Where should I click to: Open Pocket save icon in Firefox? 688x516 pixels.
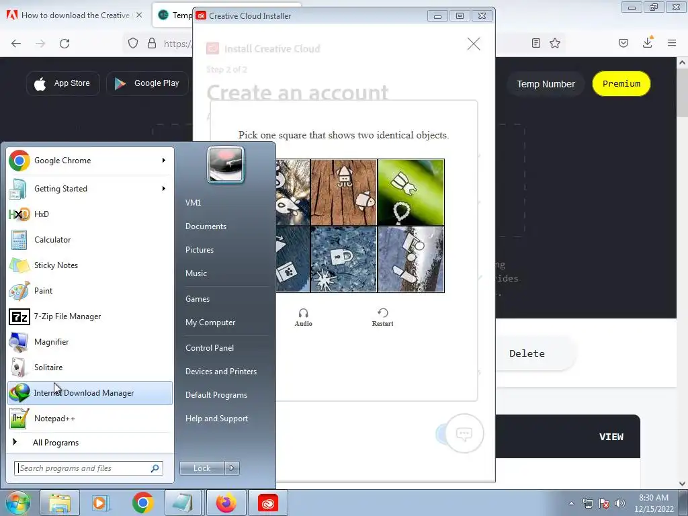(x=623, y=43)
